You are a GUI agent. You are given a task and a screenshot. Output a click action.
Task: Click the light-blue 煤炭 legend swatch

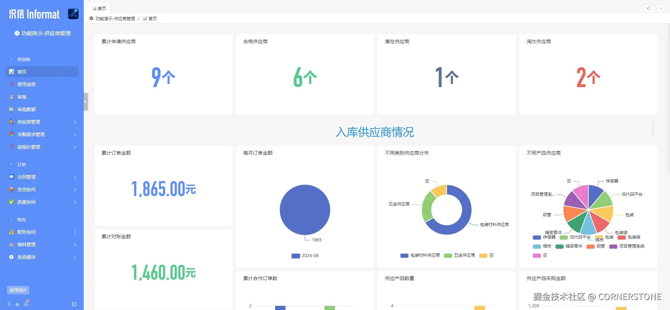(x=537, y=247)
